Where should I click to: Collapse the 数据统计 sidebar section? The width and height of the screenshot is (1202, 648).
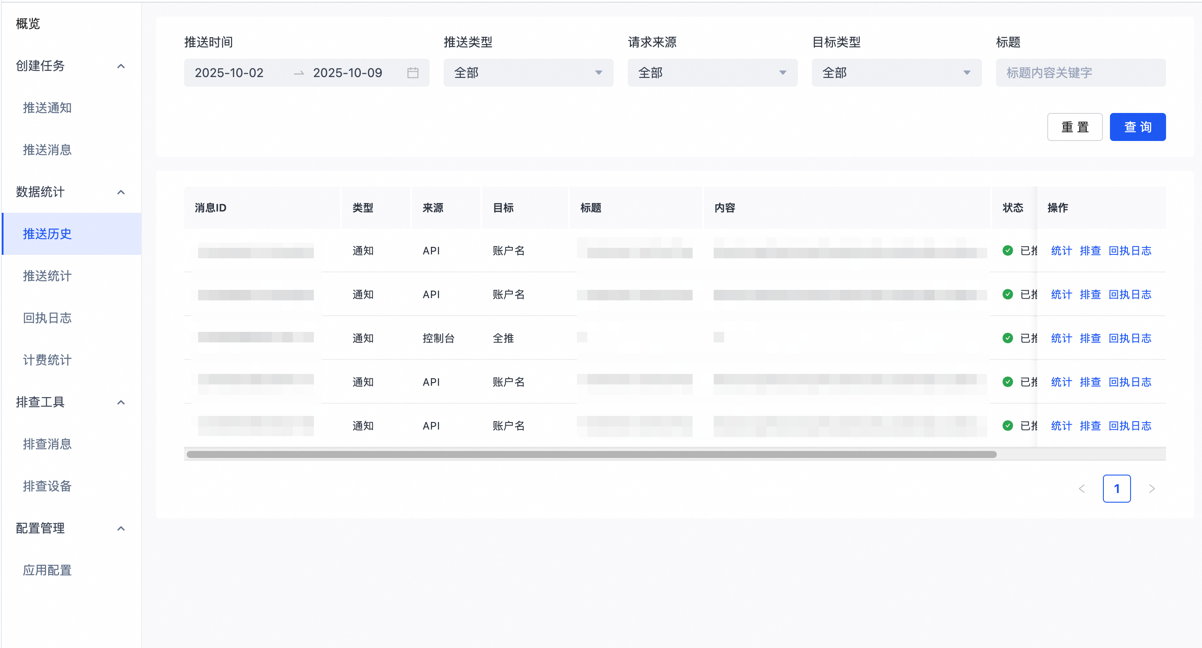[121, 192]
